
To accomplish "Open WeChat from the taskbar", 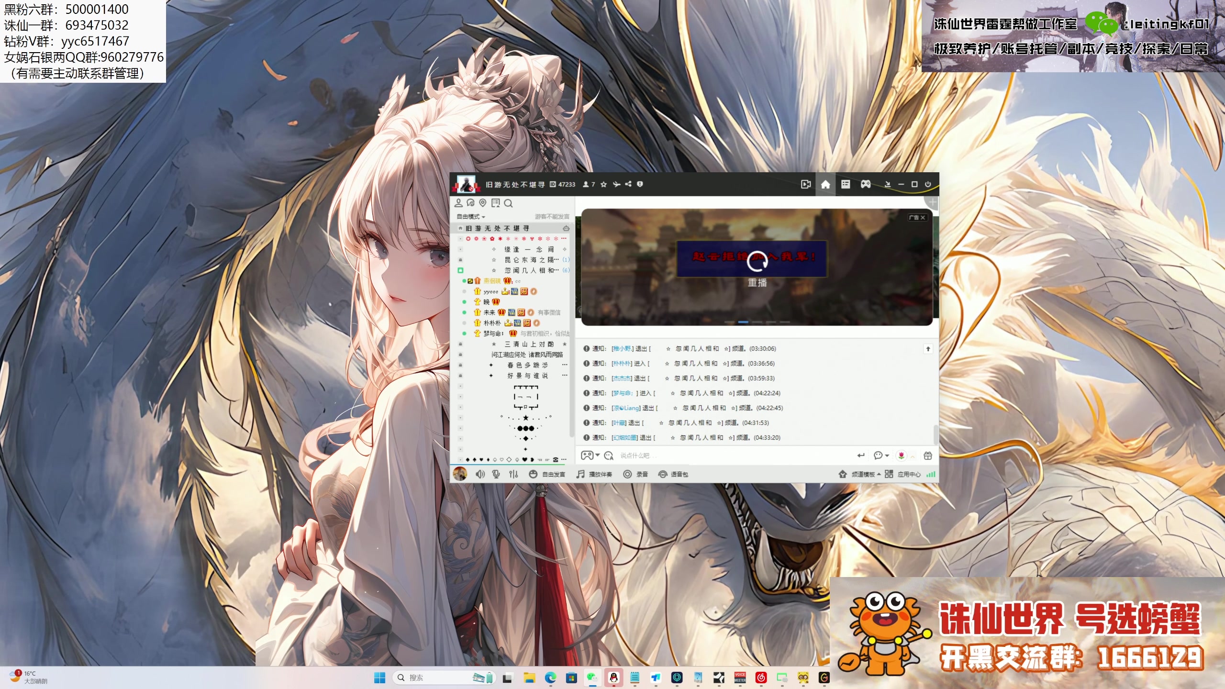I will point(592,678).
